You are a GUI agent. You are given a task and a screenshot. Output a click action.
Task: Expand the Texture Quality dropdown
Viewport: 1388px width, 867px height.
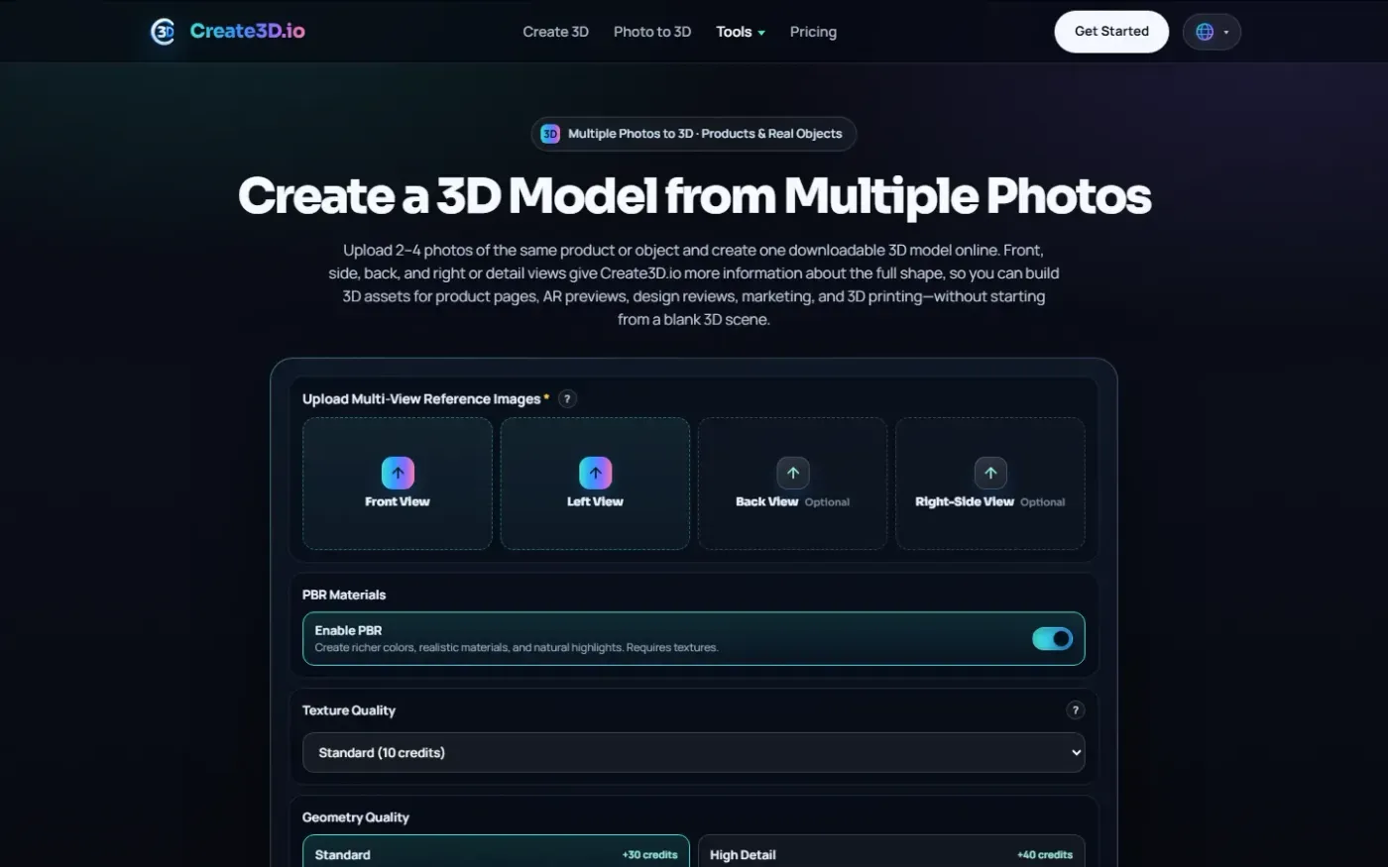694,753
